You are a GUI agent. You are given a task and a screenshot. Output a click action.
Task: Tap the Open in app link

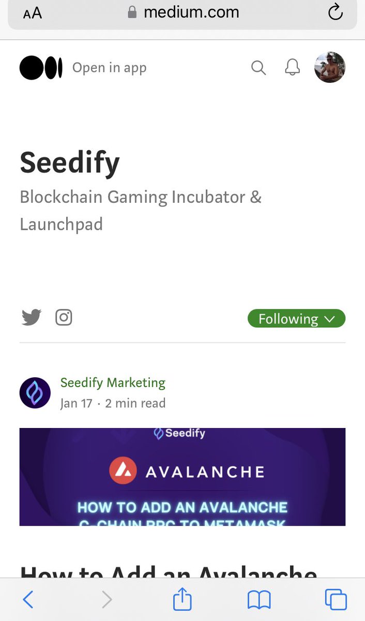[109, 68]
